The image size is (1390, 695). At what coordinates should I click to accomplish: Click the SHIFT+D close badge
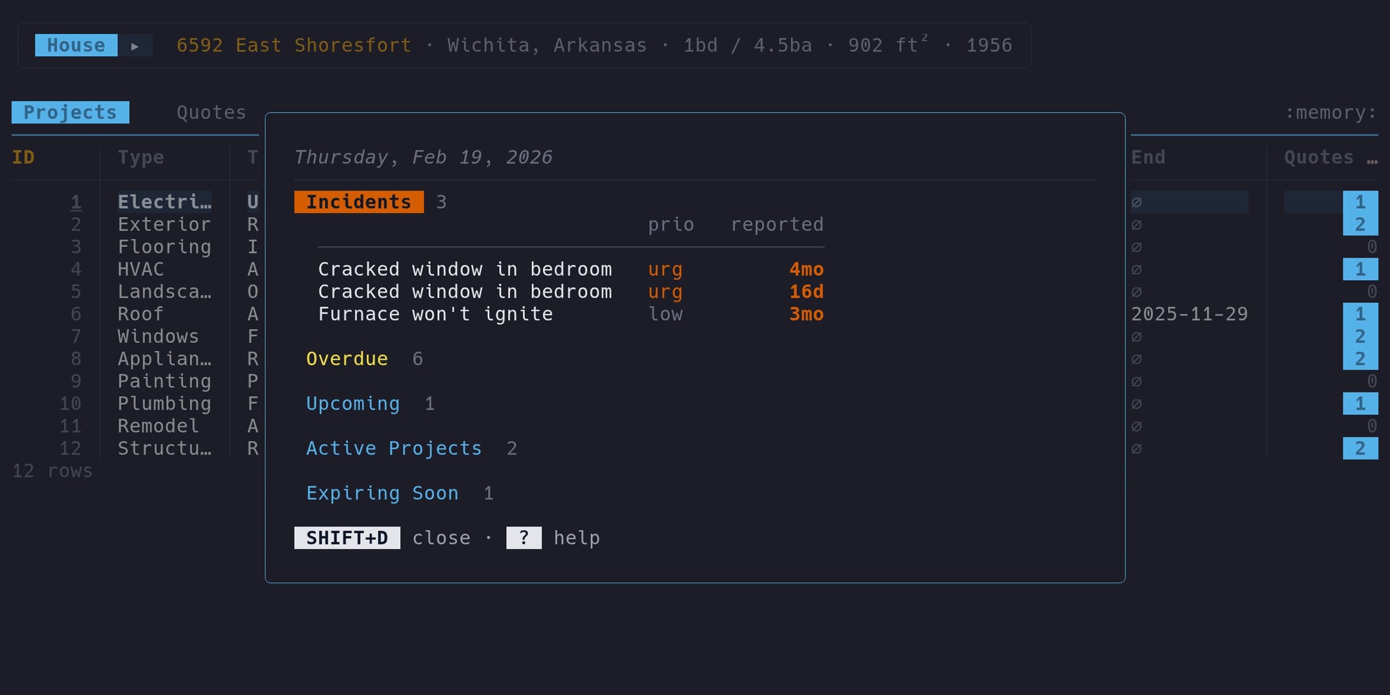tap(347, 537)
